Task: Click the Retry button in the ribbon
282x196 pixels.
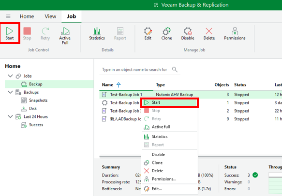Action: (45, 33)
